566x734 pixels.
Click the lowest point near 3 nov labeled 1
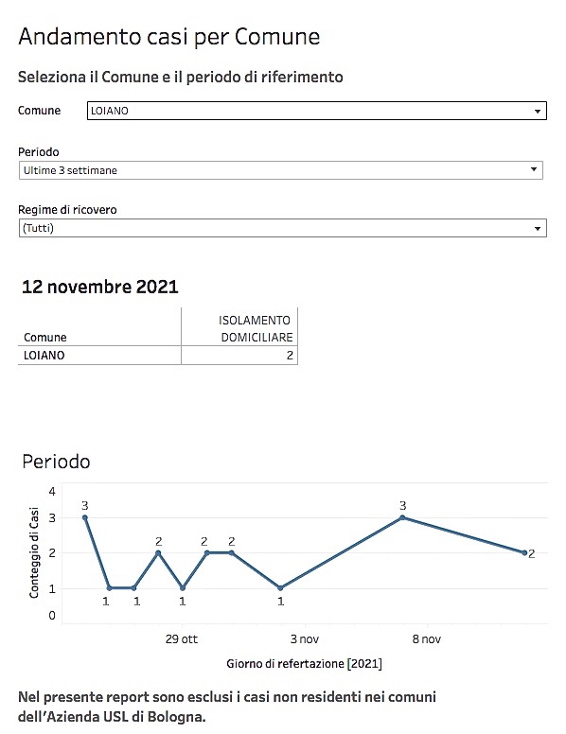280,588
